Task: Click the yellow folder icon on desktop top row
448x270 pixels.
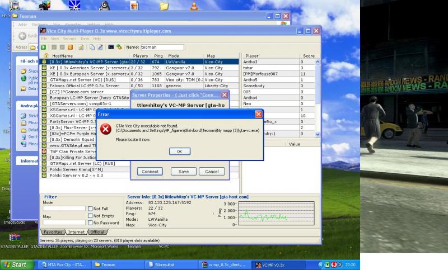Action: click(x=164, y=6)
